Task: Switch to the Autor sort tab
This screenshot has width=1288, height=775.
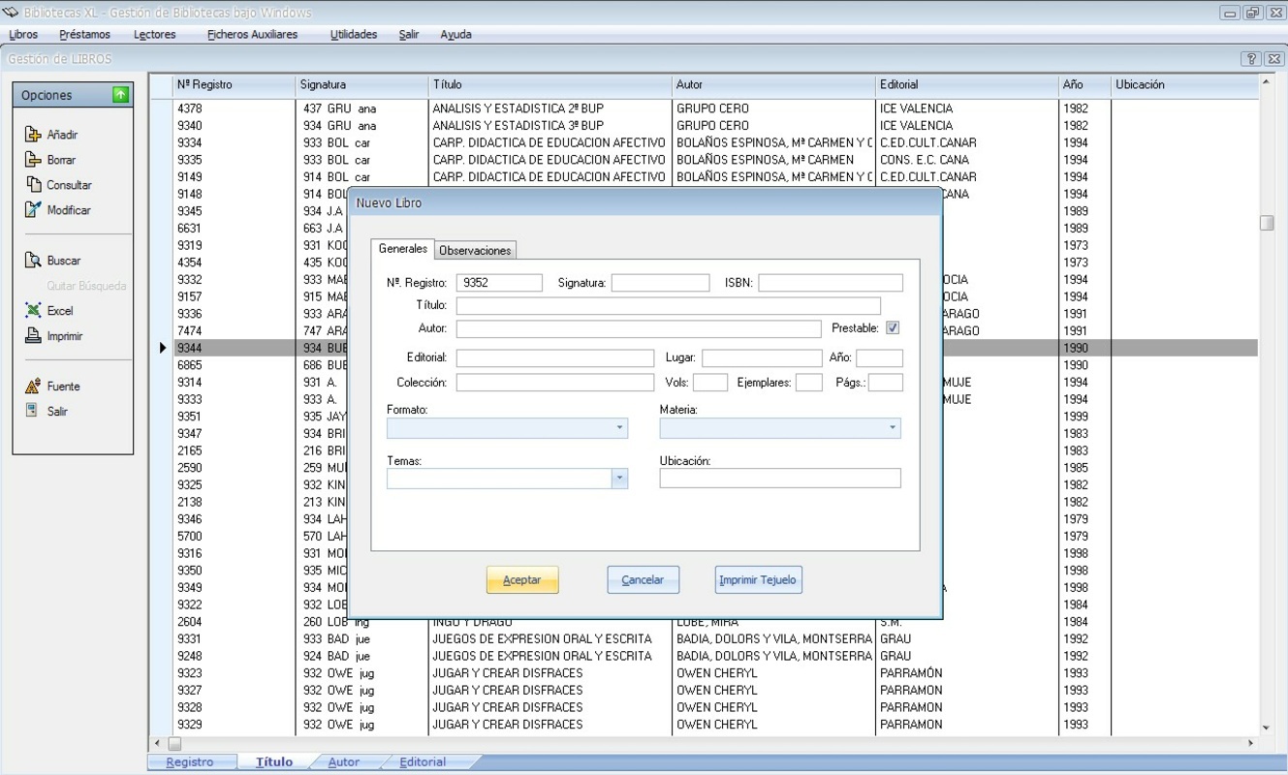Action: (344, 762)
